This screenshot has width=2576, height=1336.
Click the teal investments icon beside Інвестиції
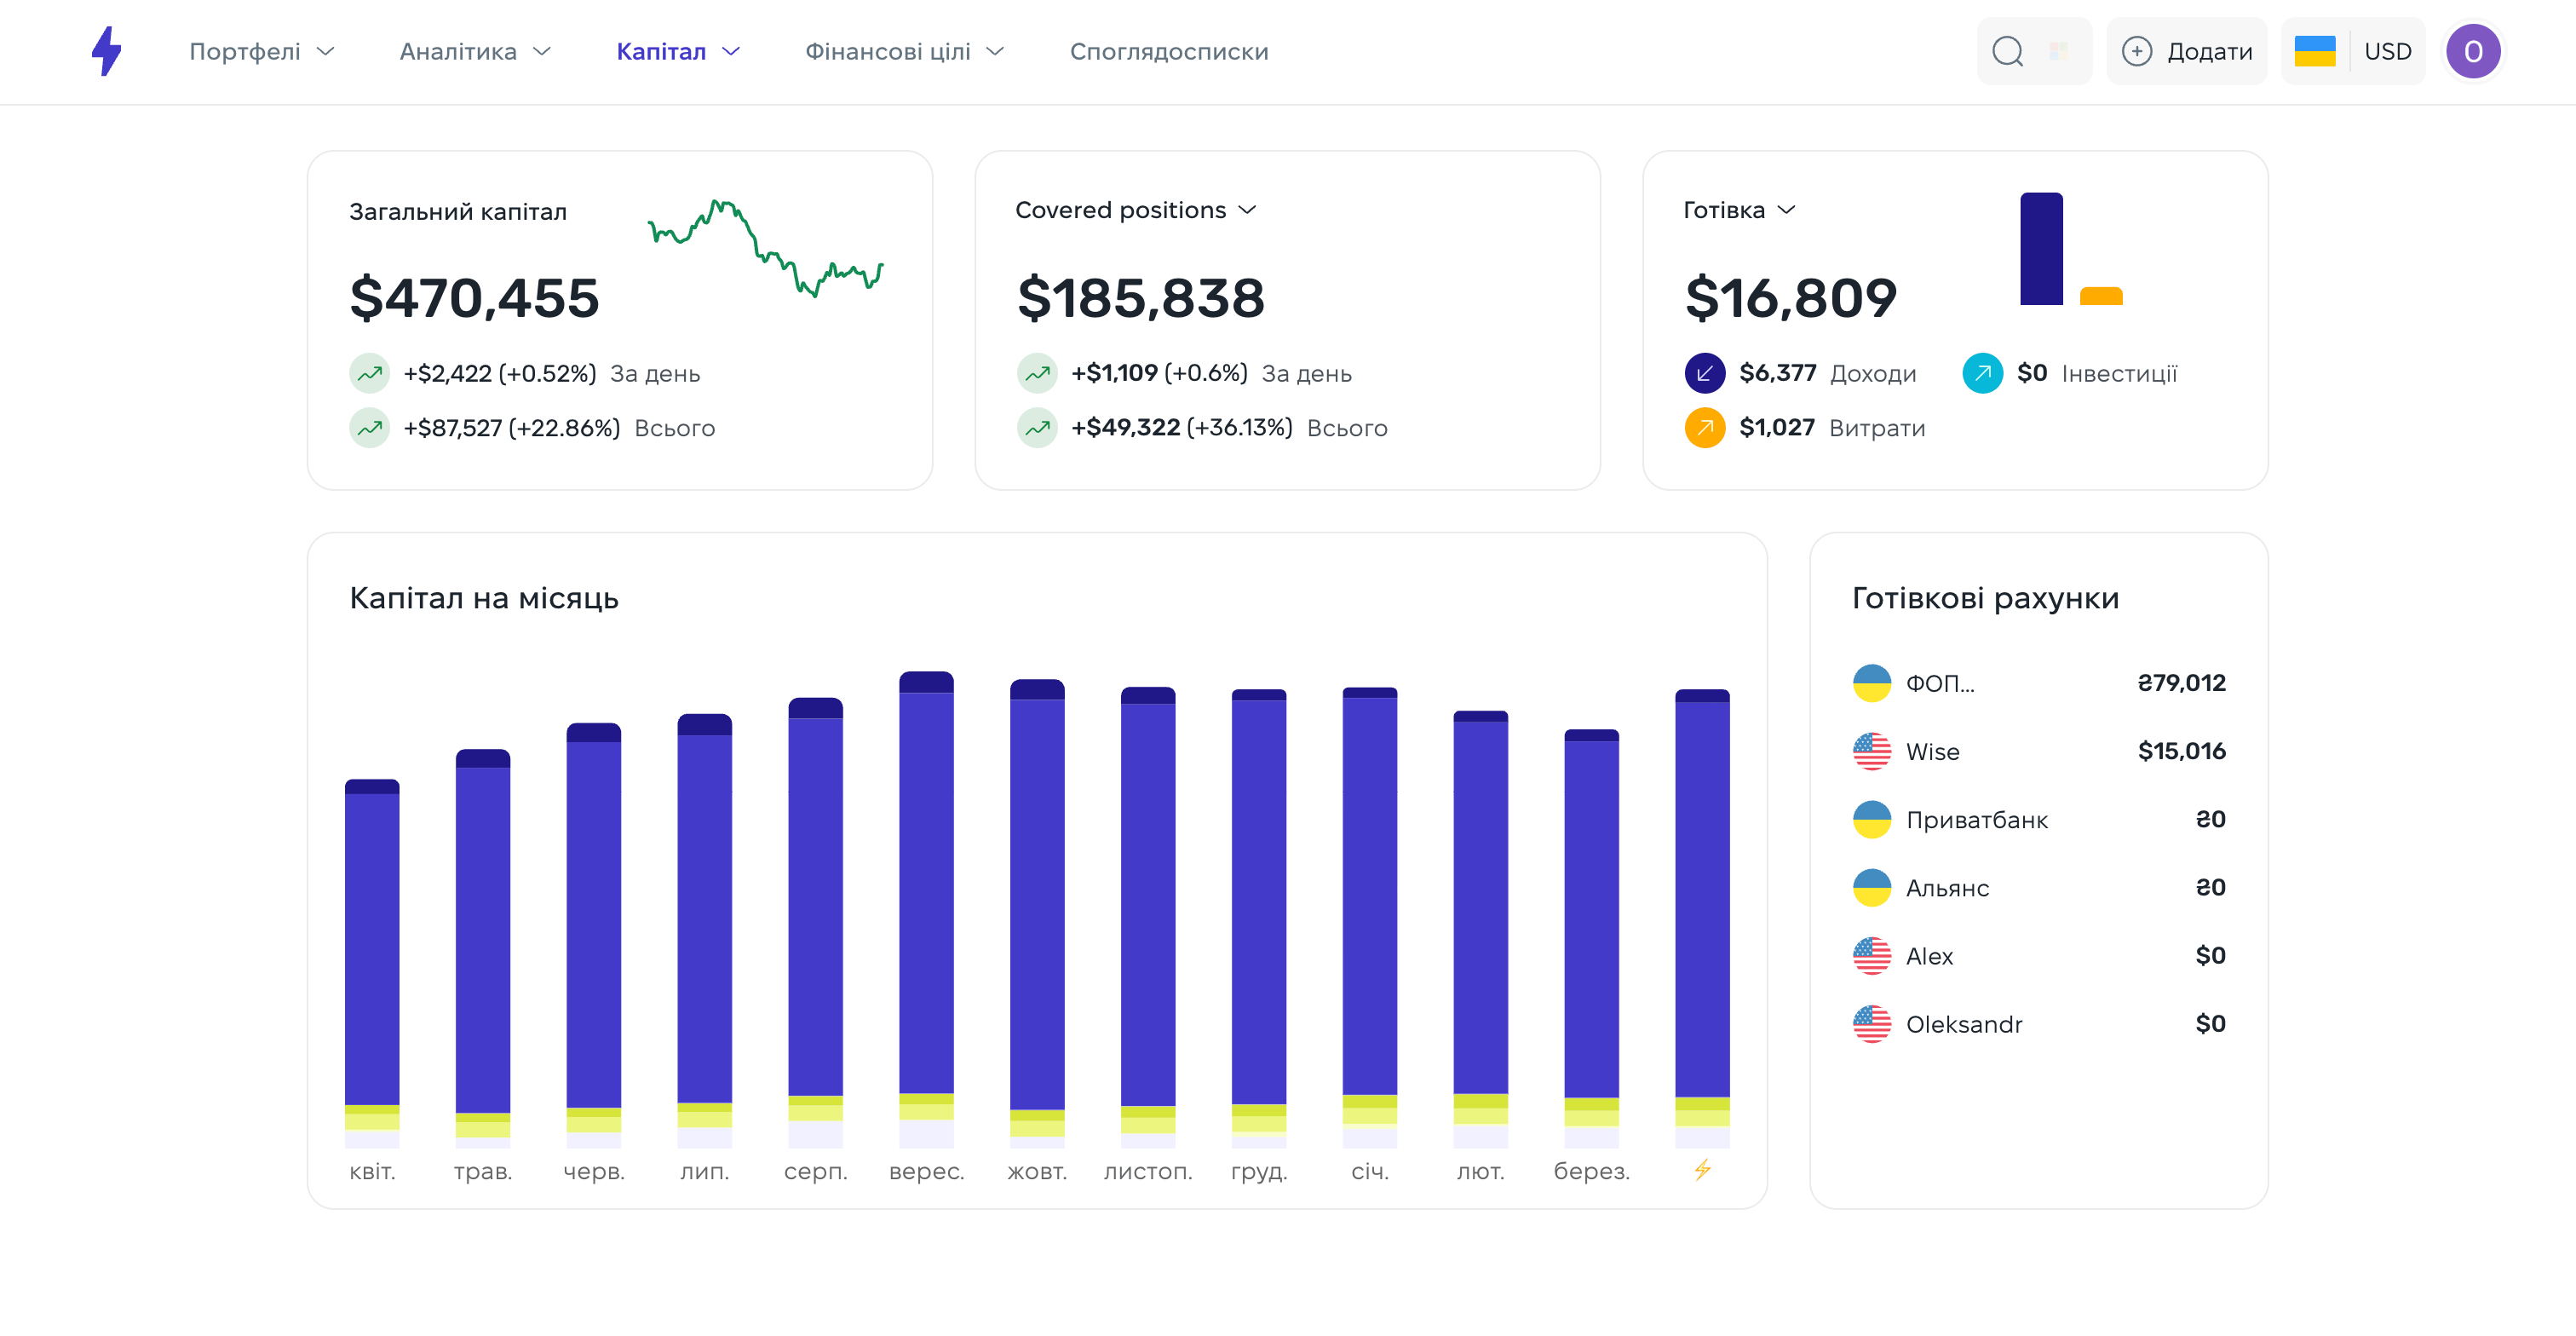(x=1981, y=373)
